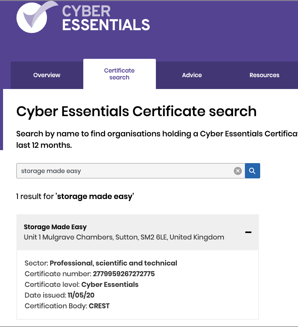The image size is (298, 327).
Task: Go to the Advice tab
Action: click(192, 75)
